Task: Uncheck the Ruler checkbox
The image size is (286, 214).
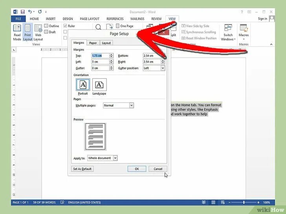Action: (x=65, y=26)
